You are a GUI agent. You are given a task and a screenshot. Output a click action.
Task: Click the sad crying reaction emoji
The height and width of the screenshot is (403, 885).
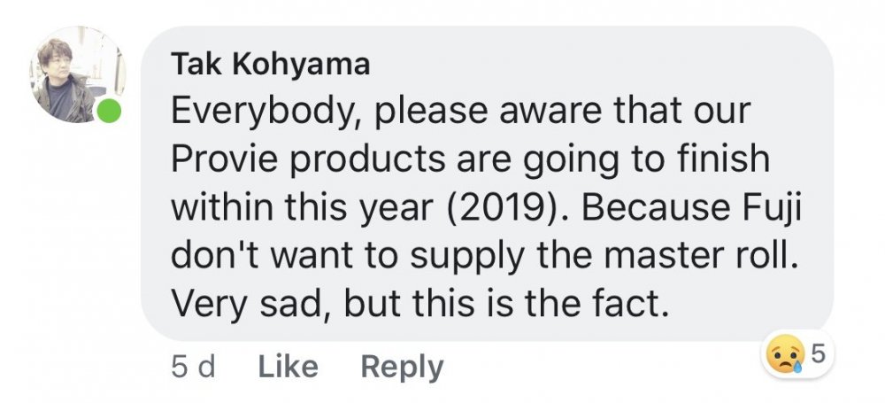coord(785,357)
